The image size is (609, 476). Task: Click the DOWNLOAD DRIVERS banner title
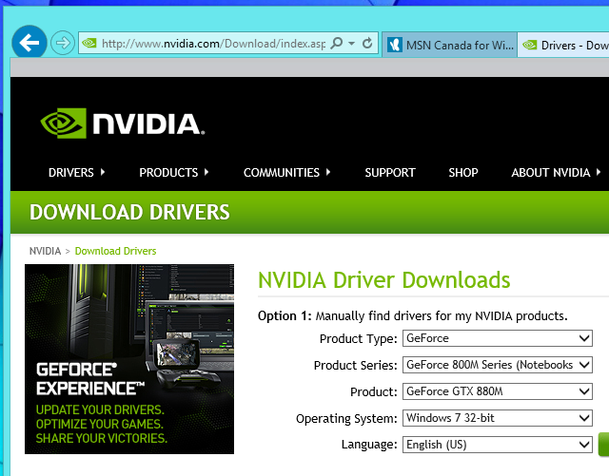129,212
